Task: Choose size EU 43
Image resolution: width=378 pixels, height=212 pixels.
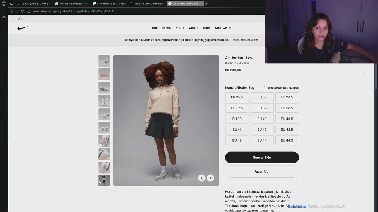Action: (x=237, y=140)
